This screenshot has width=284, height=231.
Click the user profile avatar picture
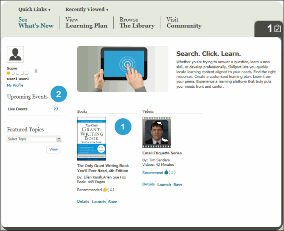15,54
